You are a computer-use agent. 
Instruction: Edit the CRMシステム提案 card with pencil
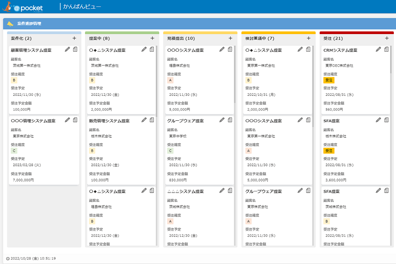(378, 49)
